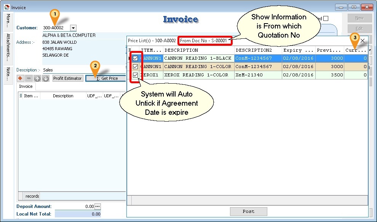
Task: Click the Post button
Action: coord(248,211)
